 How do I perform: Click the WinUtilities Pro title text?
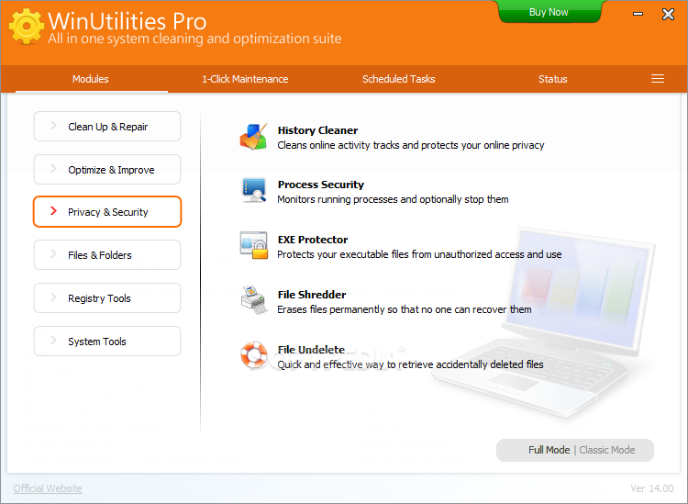(127, 20)
